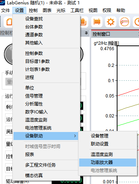Select 功率放大器 in the submenu
The width and height of the screenshot is (139, 184).
point(108,163)
